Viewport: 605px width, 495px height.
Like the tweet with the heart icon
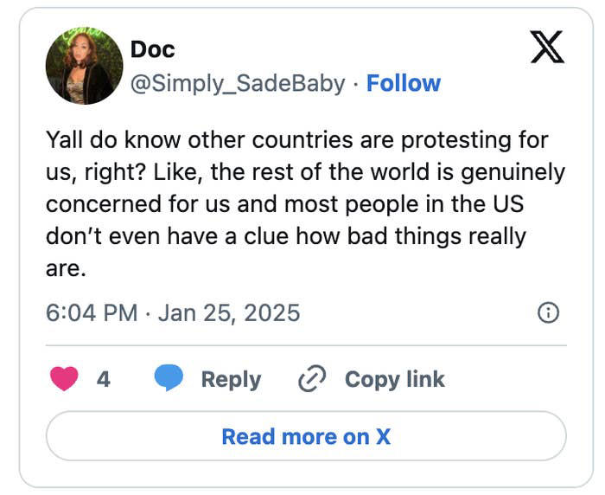coord(64,379)
